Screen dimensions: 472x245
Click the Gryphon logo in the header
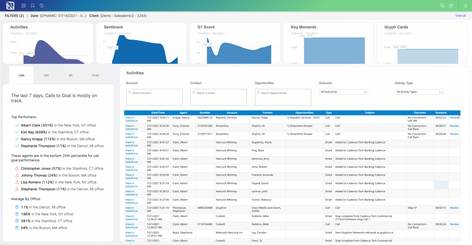pos(10,6)
